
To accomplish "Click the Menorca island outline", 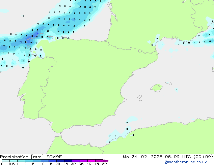I will (168, 83).
